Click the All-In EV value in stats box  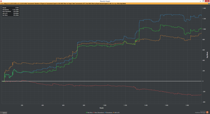click(x=16, y=13)
